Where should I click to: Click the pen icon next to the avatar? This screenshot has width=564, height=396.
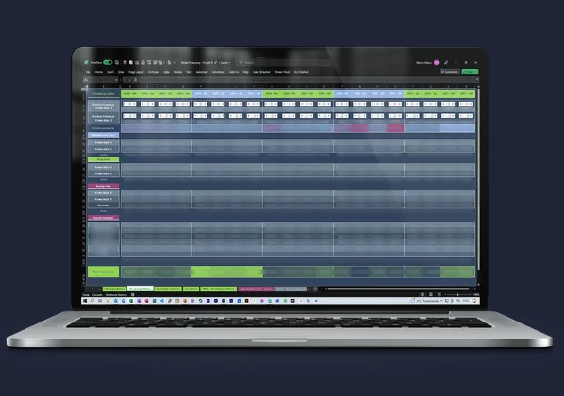pos(446,62)
